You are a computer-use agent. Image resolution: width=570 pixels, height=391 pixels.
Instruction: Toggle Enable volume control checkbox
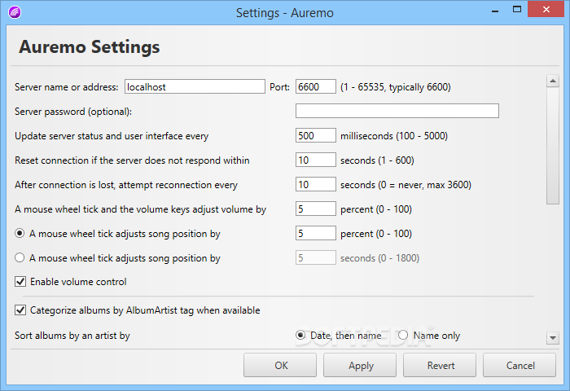[x=20, y=282]
